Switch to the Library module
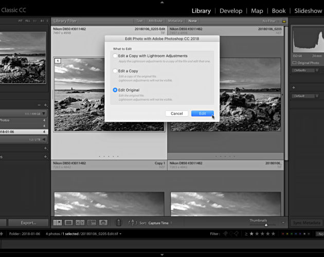 [x=201, y=11]
